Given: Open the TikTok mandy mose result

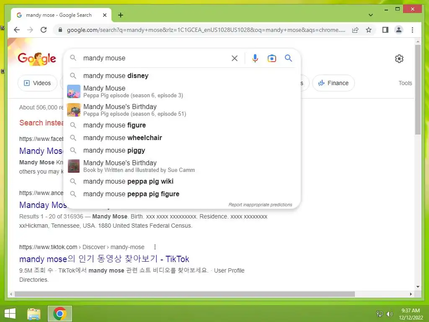Looking at the screenshot, I should [104, 259].
